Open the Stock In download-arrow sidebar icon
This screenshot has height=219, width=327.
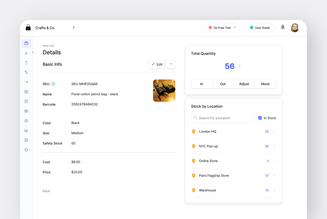(x=26, y=53)
